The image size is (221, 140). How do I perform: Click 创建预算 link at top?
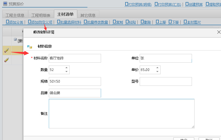click(194, 4)
